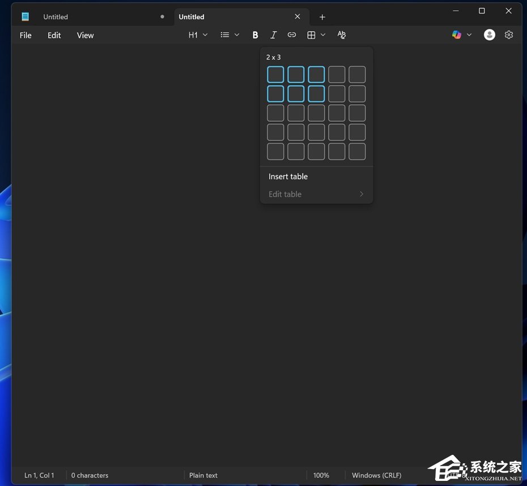Pick the 5 x 5 table grid cell
Viewport: 527px width, 486px height.
(357, 151)
